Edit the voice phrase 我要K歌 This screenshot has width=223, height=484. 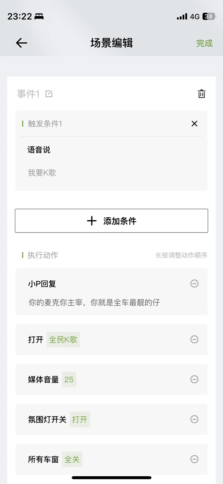[x=42, y=173]
